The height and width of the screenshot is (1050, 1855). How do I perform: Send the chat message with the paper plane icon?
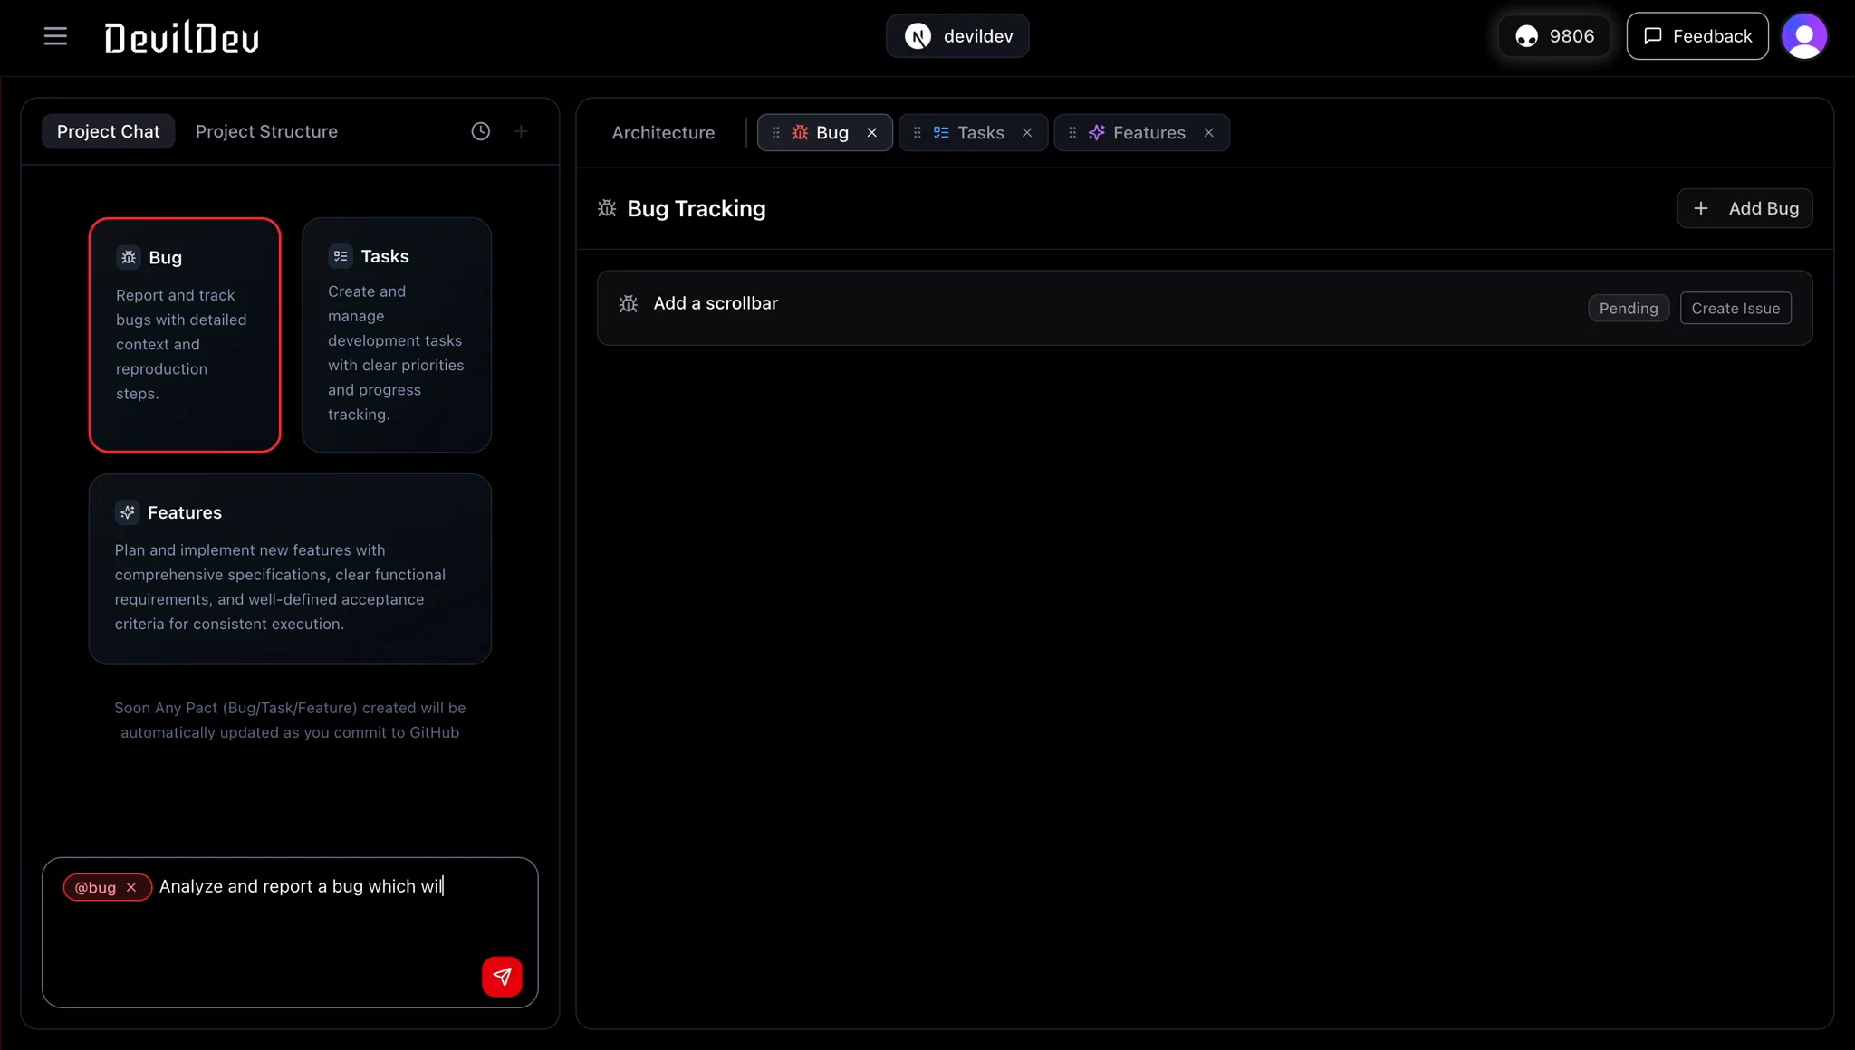(x=501, y=977)
